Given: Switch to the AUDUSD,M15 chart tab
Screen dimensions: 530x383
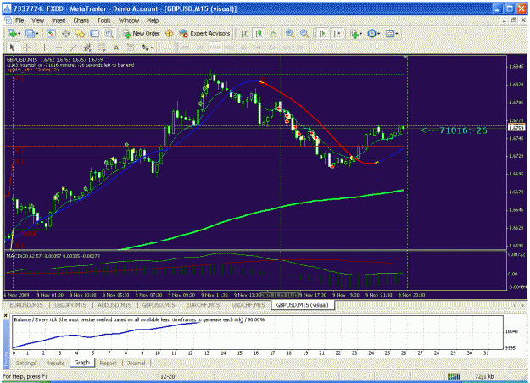Looking at the screenshot, I should click(114, 305).
